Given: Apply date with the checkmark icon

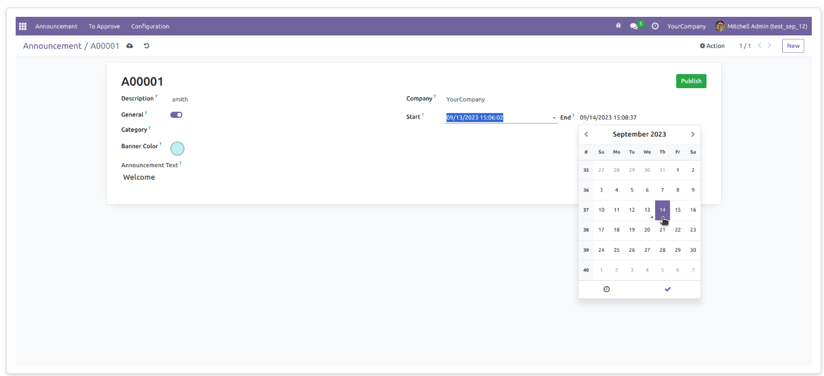Looking at the screenshot, I should (667, 289).
